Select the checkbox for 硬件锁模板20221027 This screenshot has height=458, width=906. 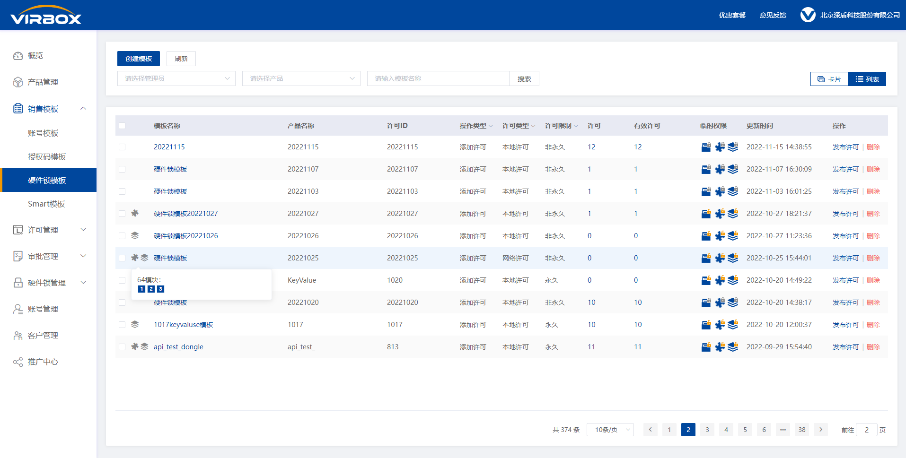point(122,214)
